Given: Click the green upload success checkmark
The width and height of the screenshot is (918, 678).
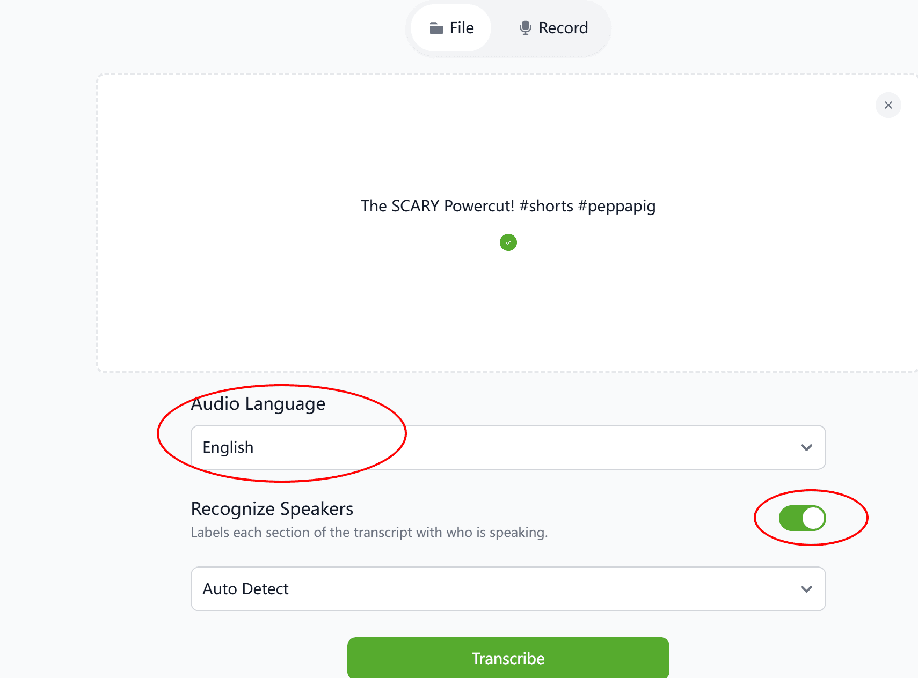Looking at the screenshot, I should (x=508, y=242).
